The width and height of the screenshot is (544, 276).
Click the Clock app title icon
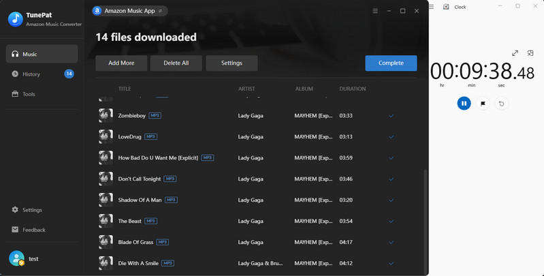446,7
